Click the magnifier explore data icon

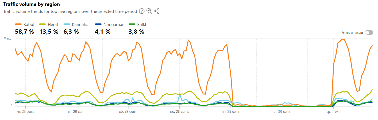tap(149, 11)
